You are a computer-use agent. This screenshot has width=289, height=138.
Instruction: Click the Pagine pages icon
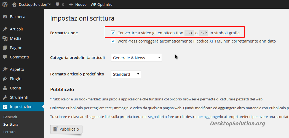pos(5,48)
